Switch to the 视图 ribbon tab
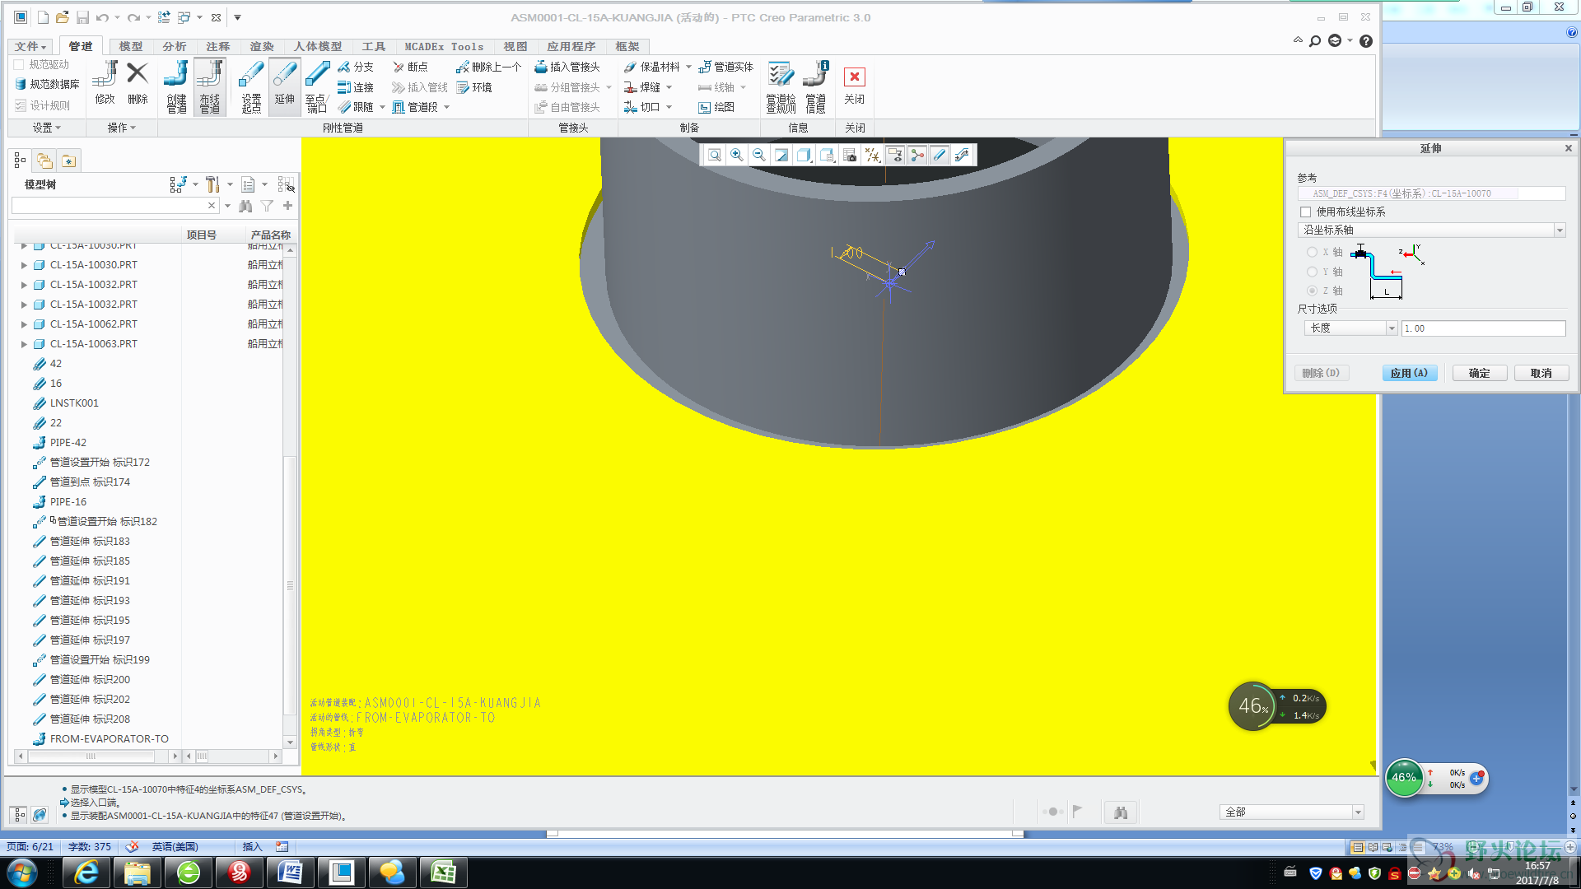Viewport: 1581px width, 889px height. 515,46
